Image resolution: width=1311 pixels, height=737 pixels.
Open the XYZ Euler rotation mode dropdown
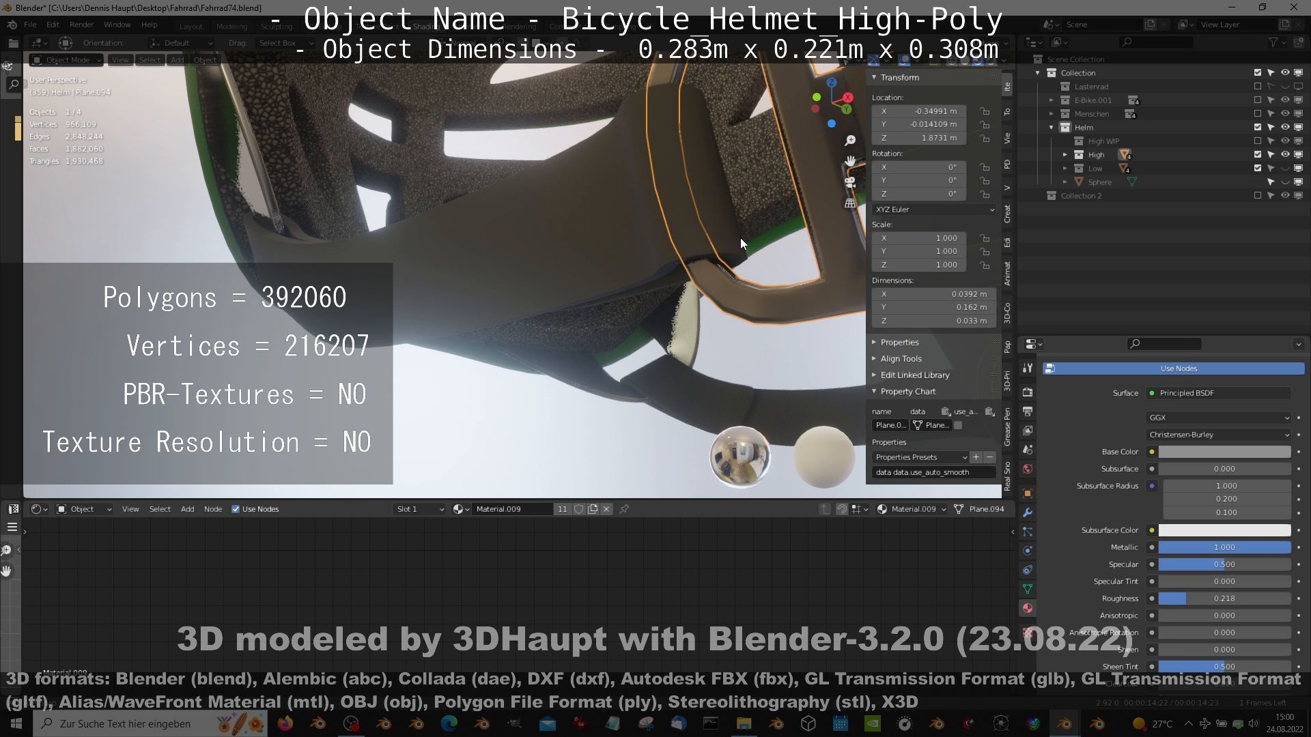[934, 209]
